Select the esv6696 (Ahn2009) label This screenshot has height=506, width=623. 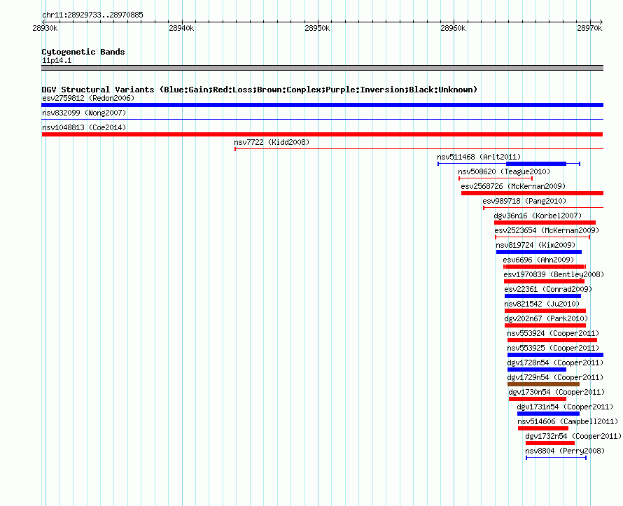(538, 260)
